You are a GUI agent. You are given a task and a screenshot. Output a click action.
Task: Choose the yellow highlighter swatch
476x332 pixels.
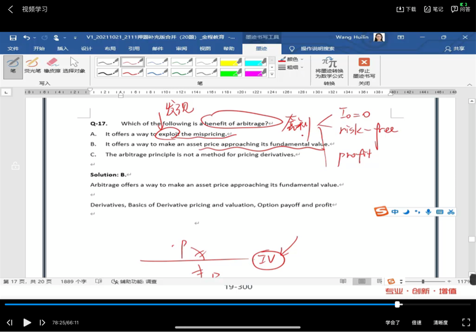tap(231, 62)
